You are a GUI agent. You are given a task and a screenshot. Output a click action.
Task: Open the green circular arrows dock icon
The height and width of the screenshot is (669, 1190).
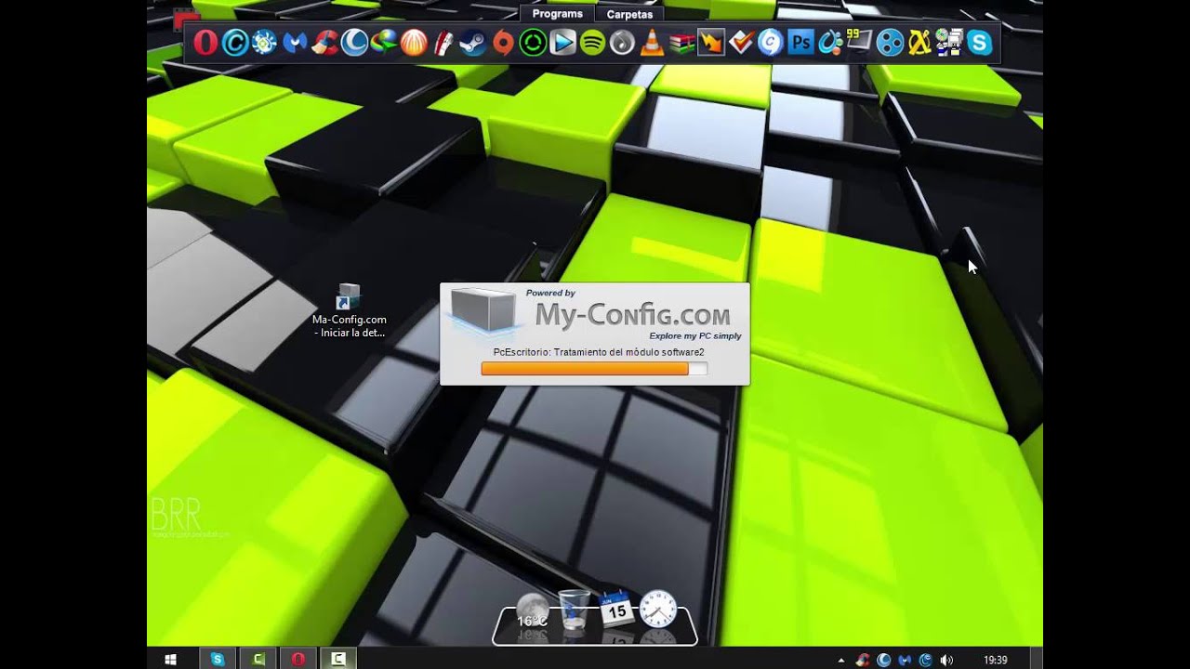(x=533, y=43)
